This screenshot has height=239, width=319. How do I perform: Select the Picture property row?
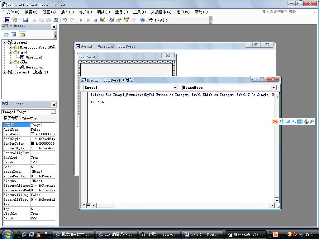pyautogui.click(x=29, y=181)
